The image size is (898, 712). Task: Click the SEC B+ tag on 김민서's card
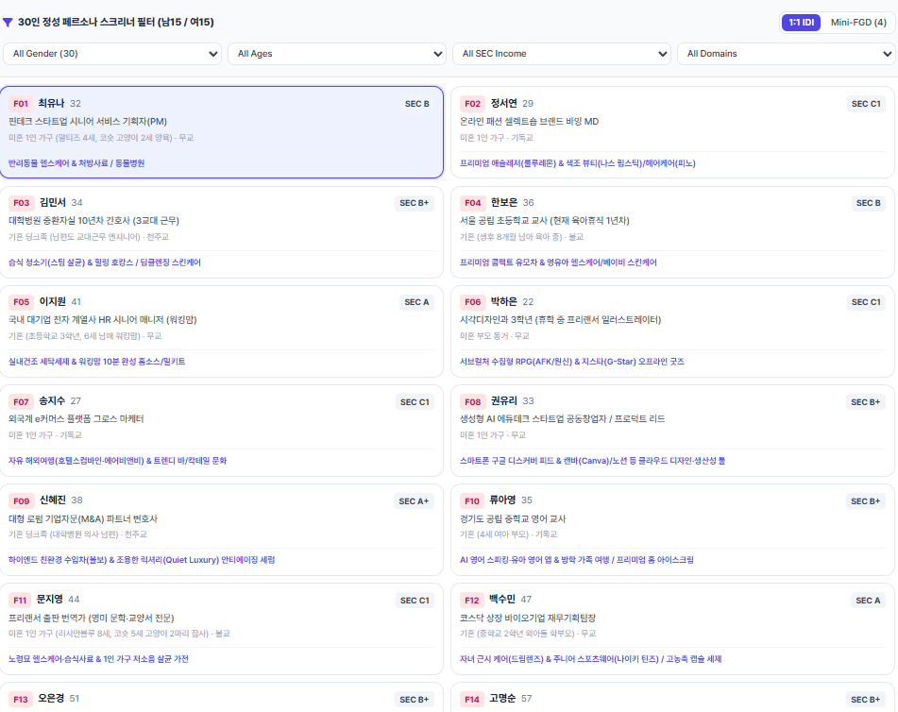(415, 203)
